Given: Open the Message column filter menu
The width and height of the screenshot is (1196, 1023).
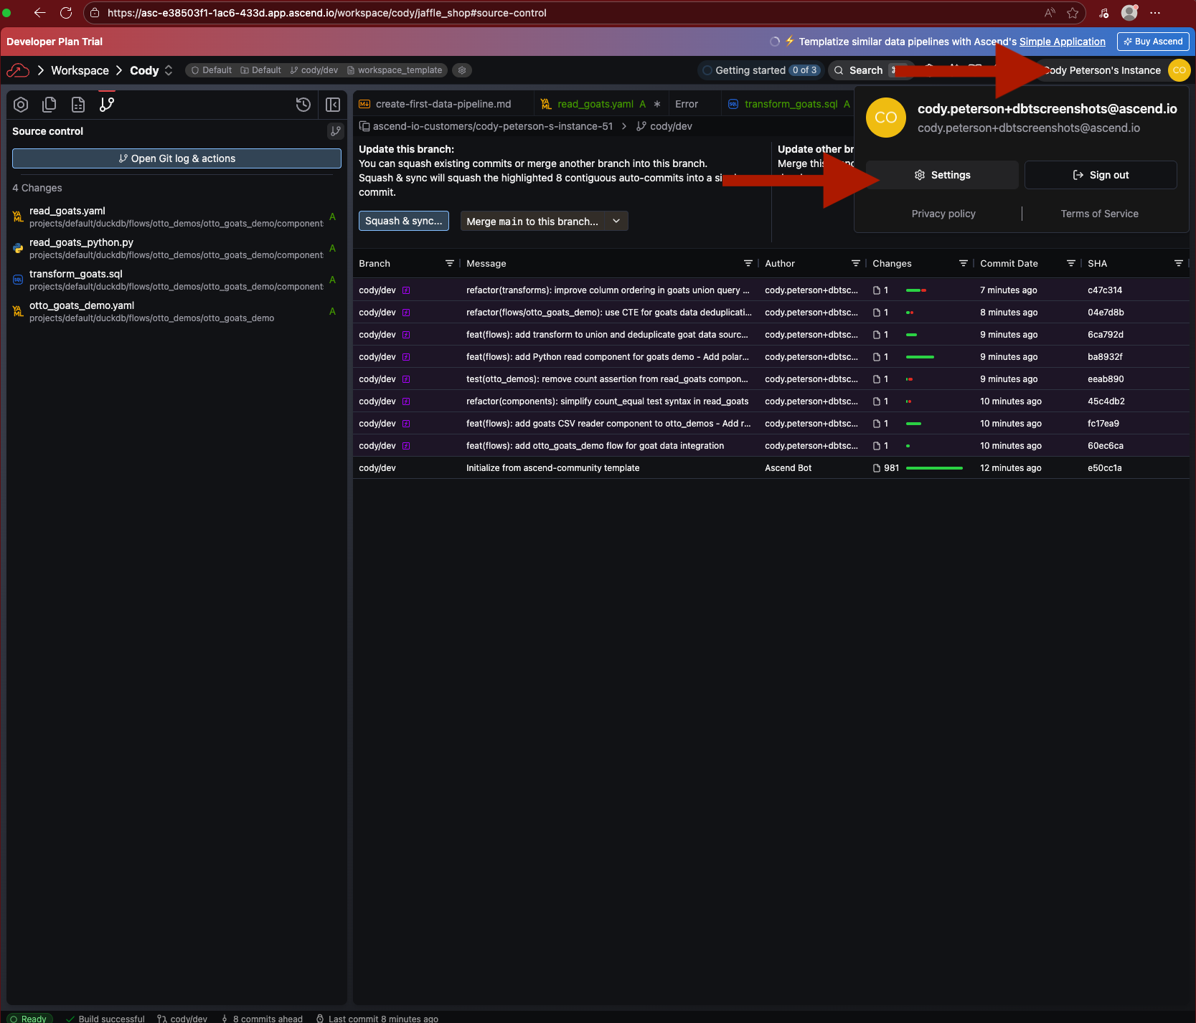Looking at the screenshot, I should tap(748, 264).
